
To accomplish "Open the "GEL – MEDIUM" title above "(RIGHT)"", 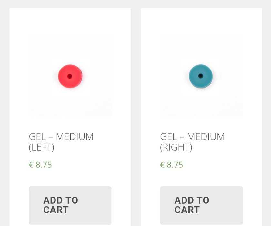I will [x=192, y=137].
